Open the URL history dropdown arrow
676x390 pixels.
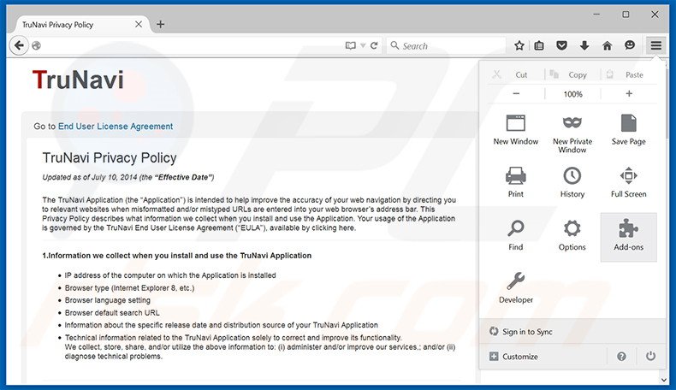click(x=363, y=45)
